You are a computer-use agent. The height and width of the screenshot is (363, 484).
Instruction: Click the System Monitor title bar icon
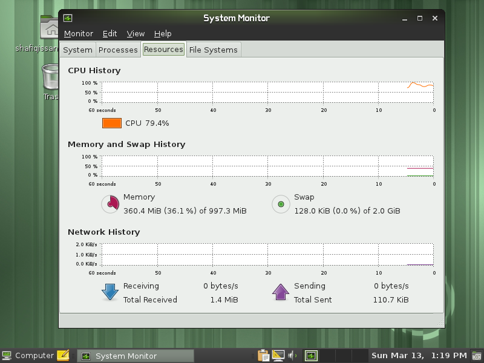(68, 18)
